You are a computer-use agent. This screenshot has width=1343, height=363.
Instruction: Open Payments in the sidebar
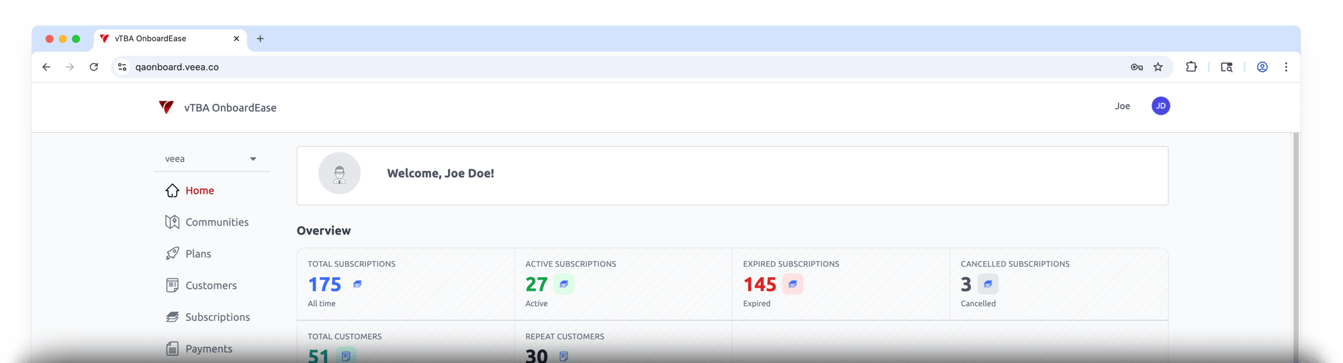[x=209, y=349]
